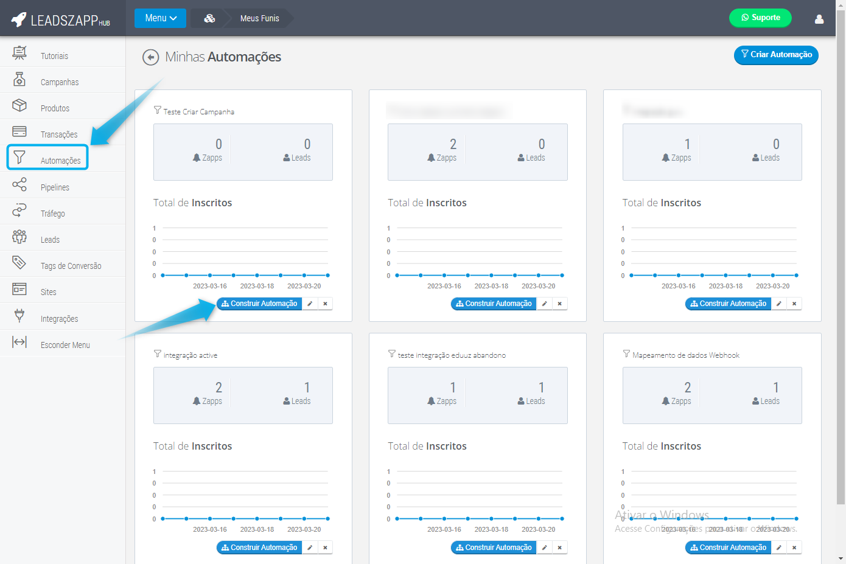Click the back arrow beside Minhas Automações

pyautogui.click(x=150, y=57)
